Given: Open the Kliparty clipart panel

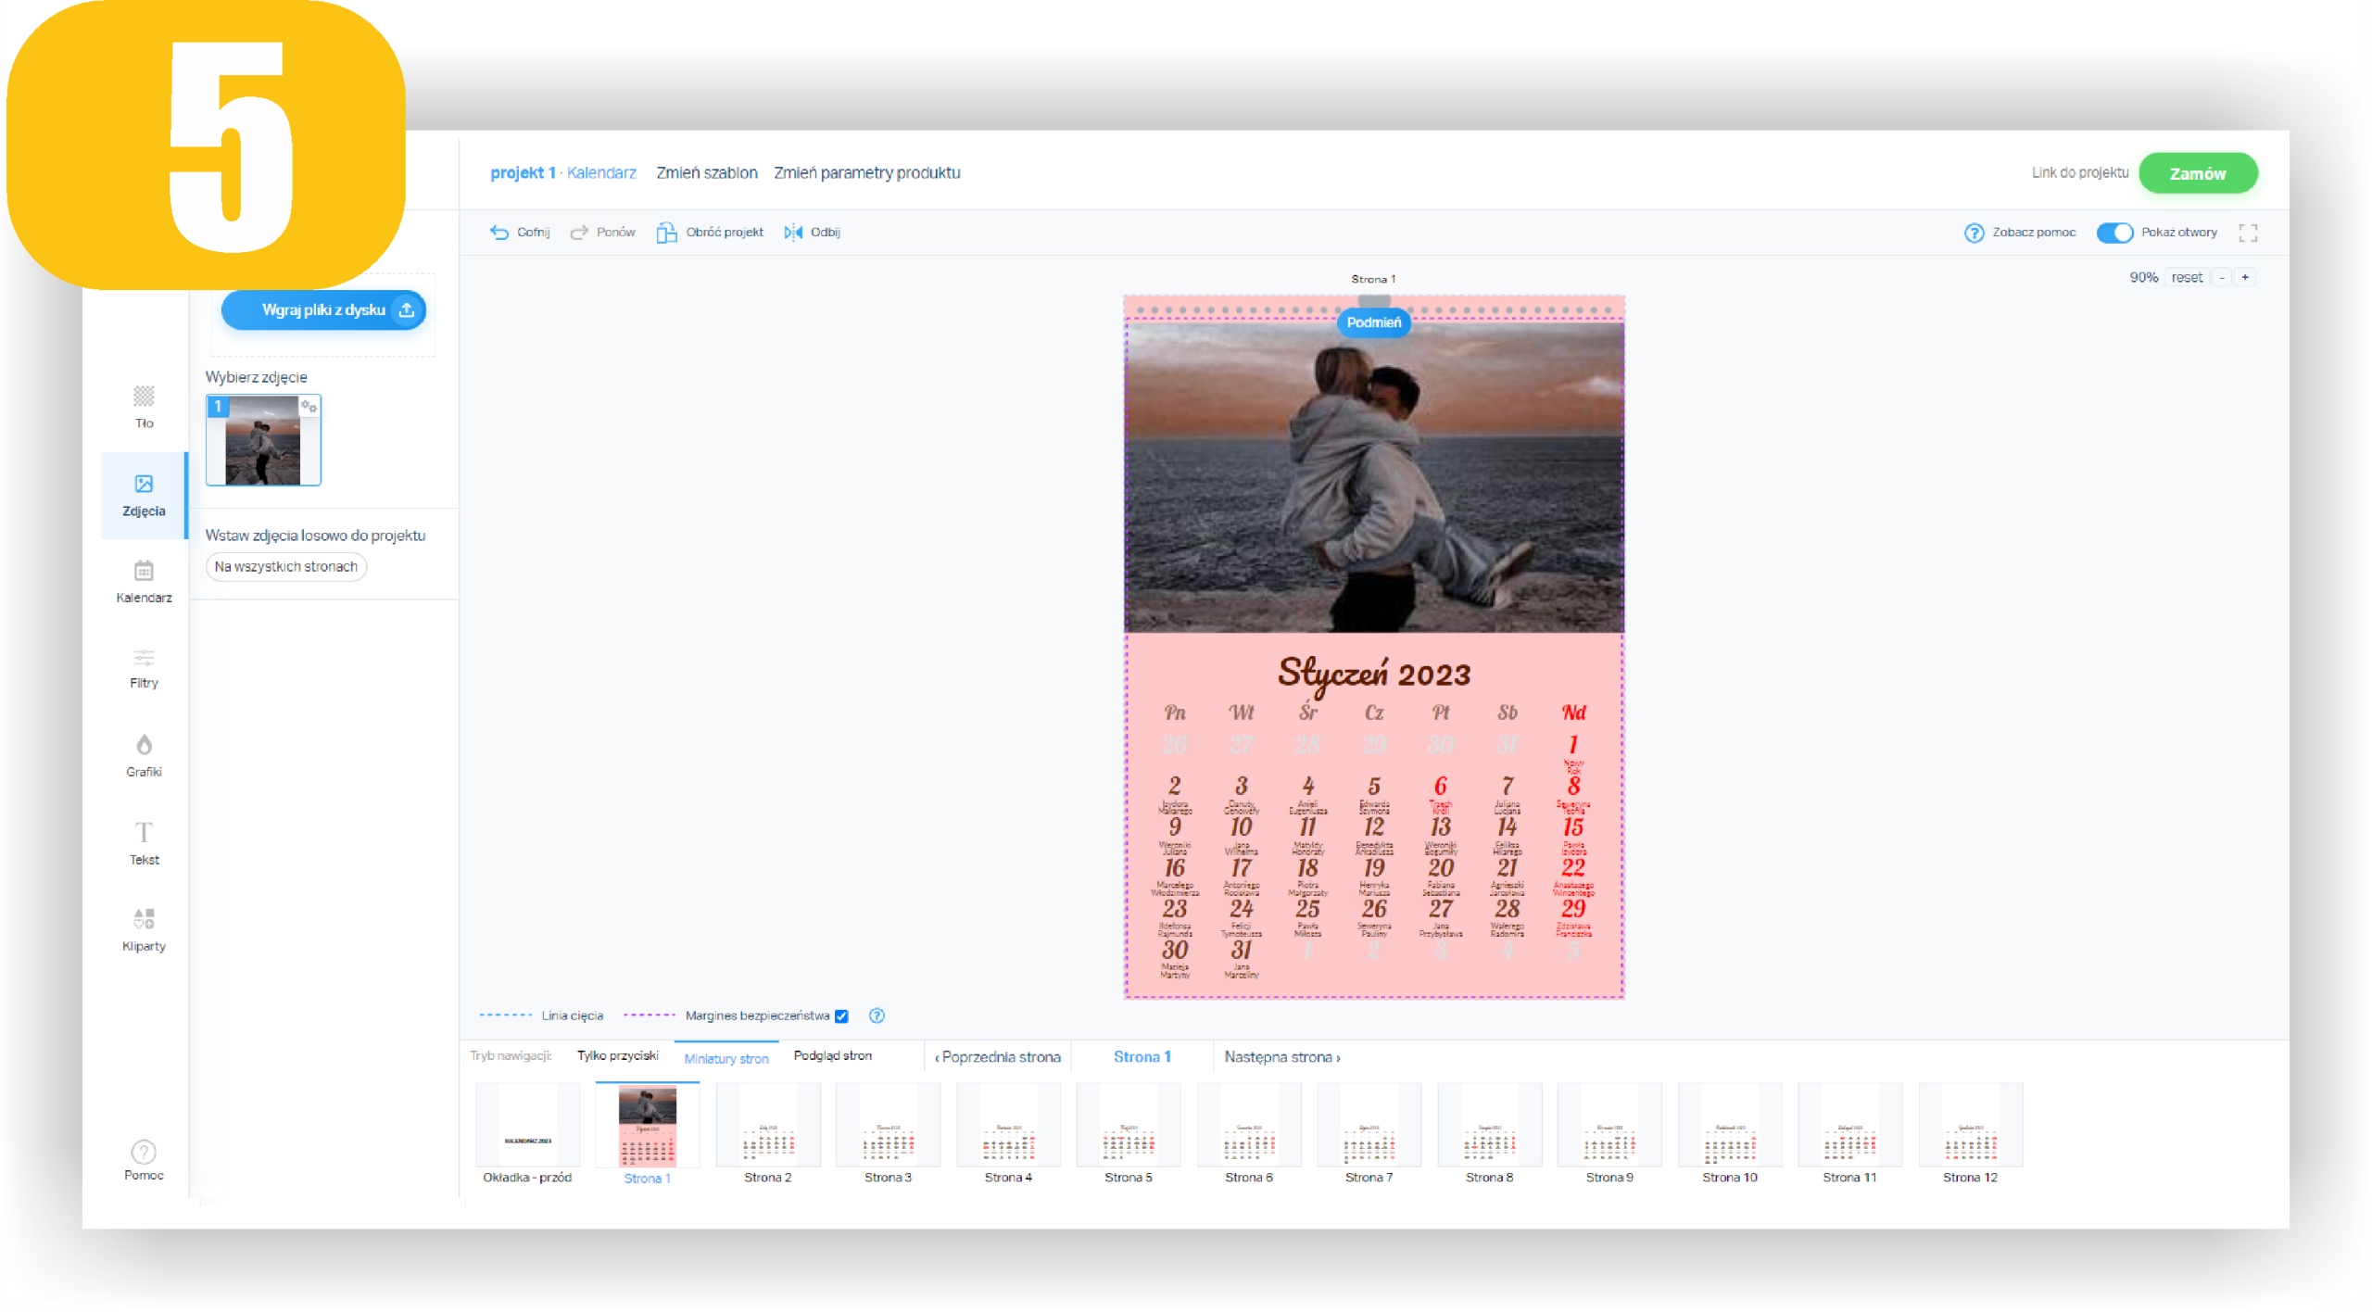Looking at the screenshot, I should 144,929.
